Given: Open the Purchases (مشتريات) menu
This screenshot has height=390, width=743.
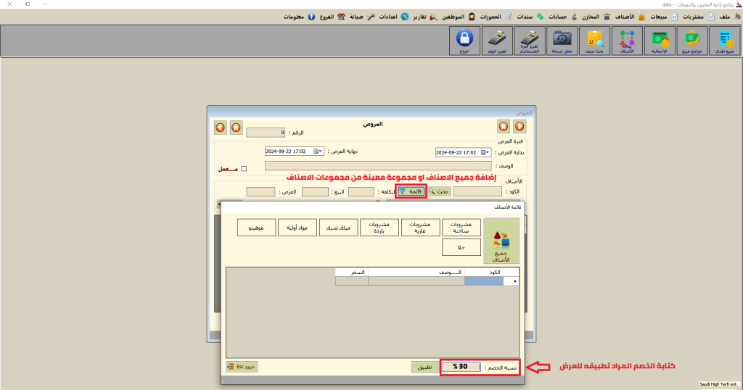Looking at the screenshot, I should tap(693, 17).
